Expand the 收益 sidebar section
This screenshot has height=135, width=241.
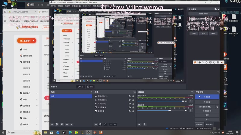click(37, 99)
